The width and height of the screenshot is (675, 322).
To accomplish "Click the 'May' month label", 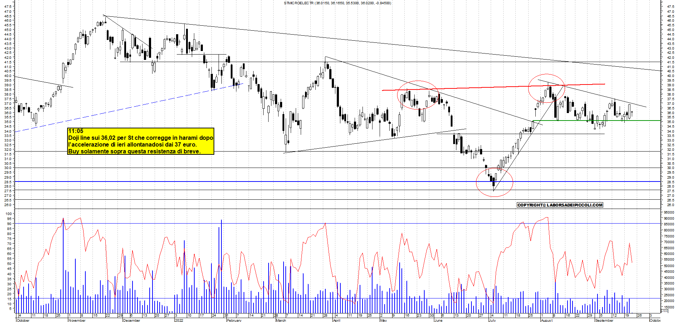I will click(384, 320).
